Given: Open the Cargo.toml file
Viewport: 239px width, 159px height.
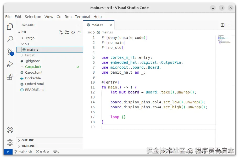Looking at the screenshot, I should (x=49, y=73).
